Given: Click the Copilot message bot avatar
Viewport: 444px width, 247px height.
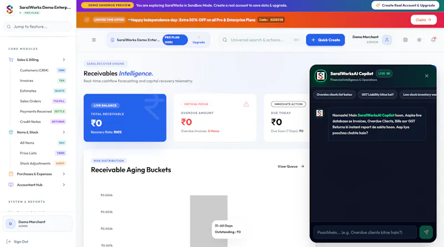Looking at the screenshot, I should (x=320, y=114).
